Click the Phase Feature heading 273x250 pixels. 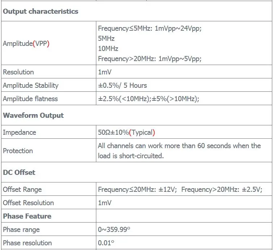(27, 216)
